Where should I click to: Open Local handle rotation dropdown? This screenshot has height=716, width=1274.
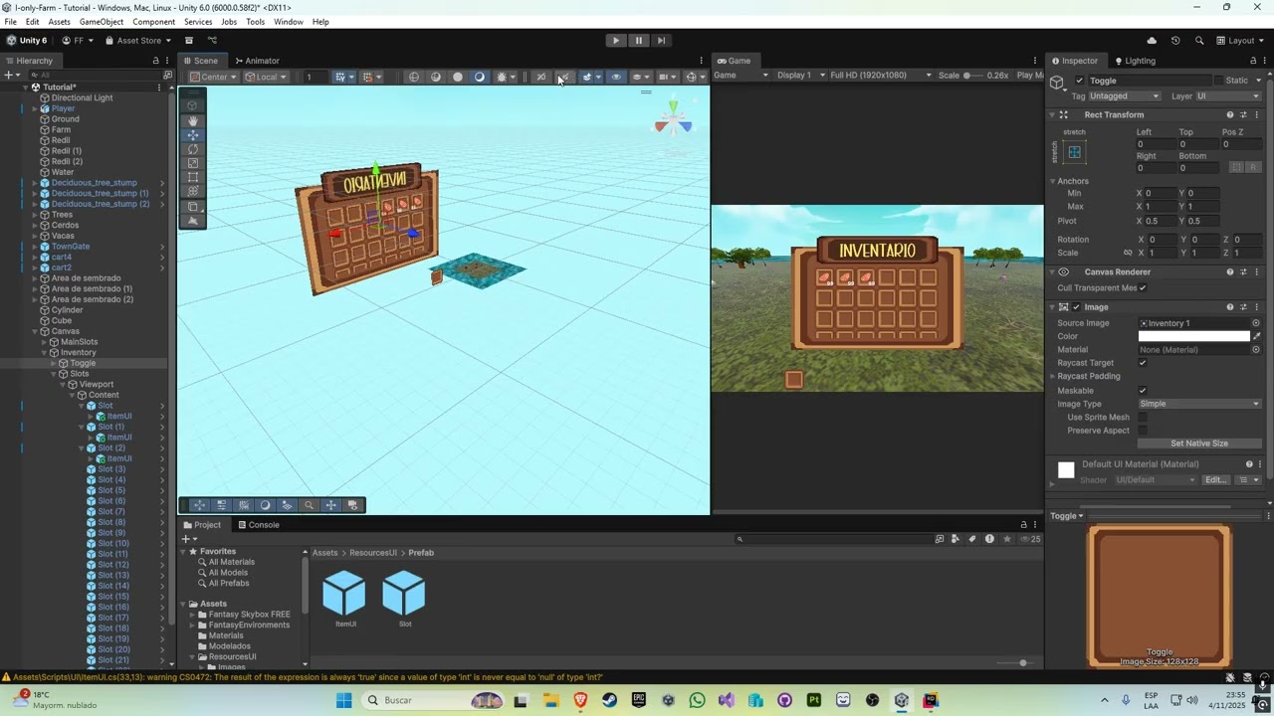[266, 77]
